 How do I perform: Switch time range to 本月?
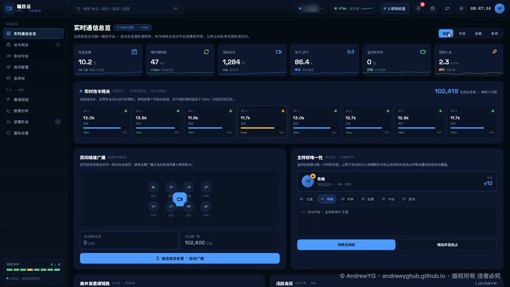click(x=494, y=33)
